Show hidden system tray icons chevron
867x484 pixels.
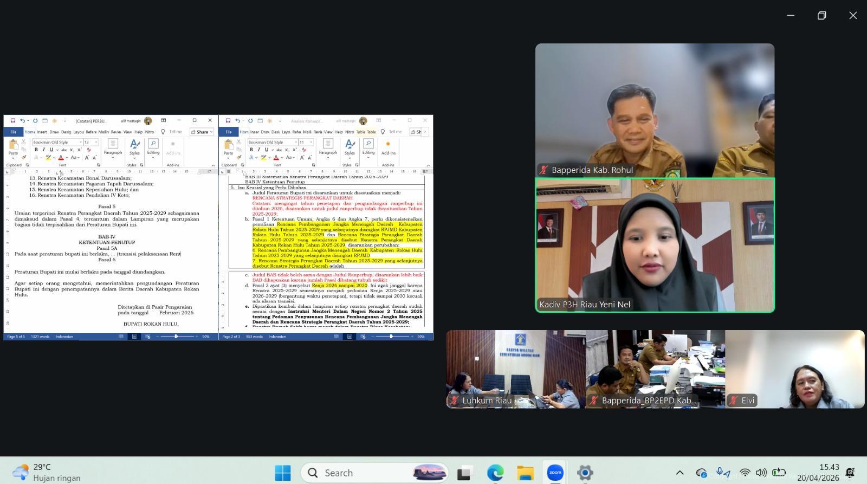pyautogui.click(x=680, y=473)
